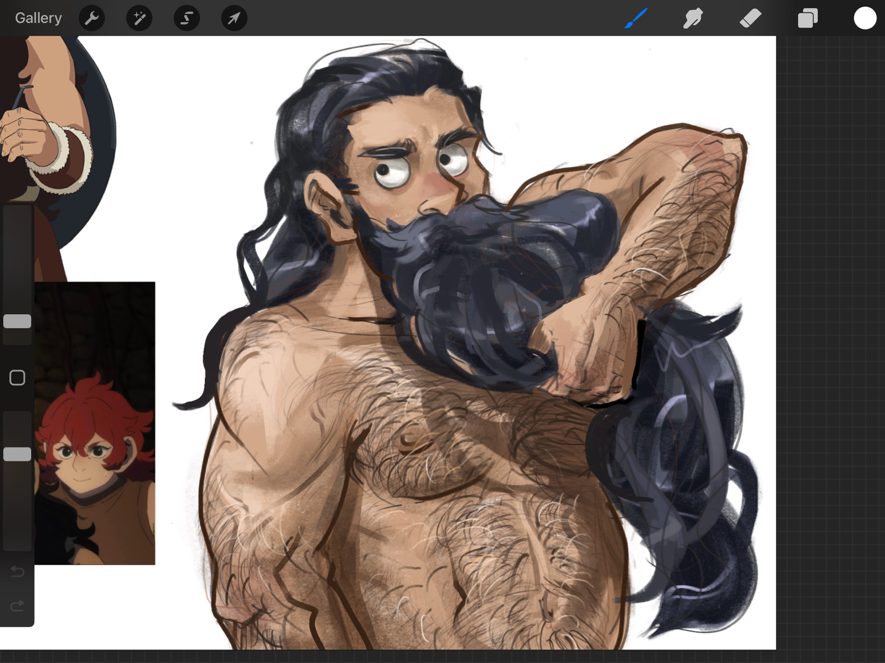Open the white color picker circle
The image size is (885, 663).
coord(865,18)
